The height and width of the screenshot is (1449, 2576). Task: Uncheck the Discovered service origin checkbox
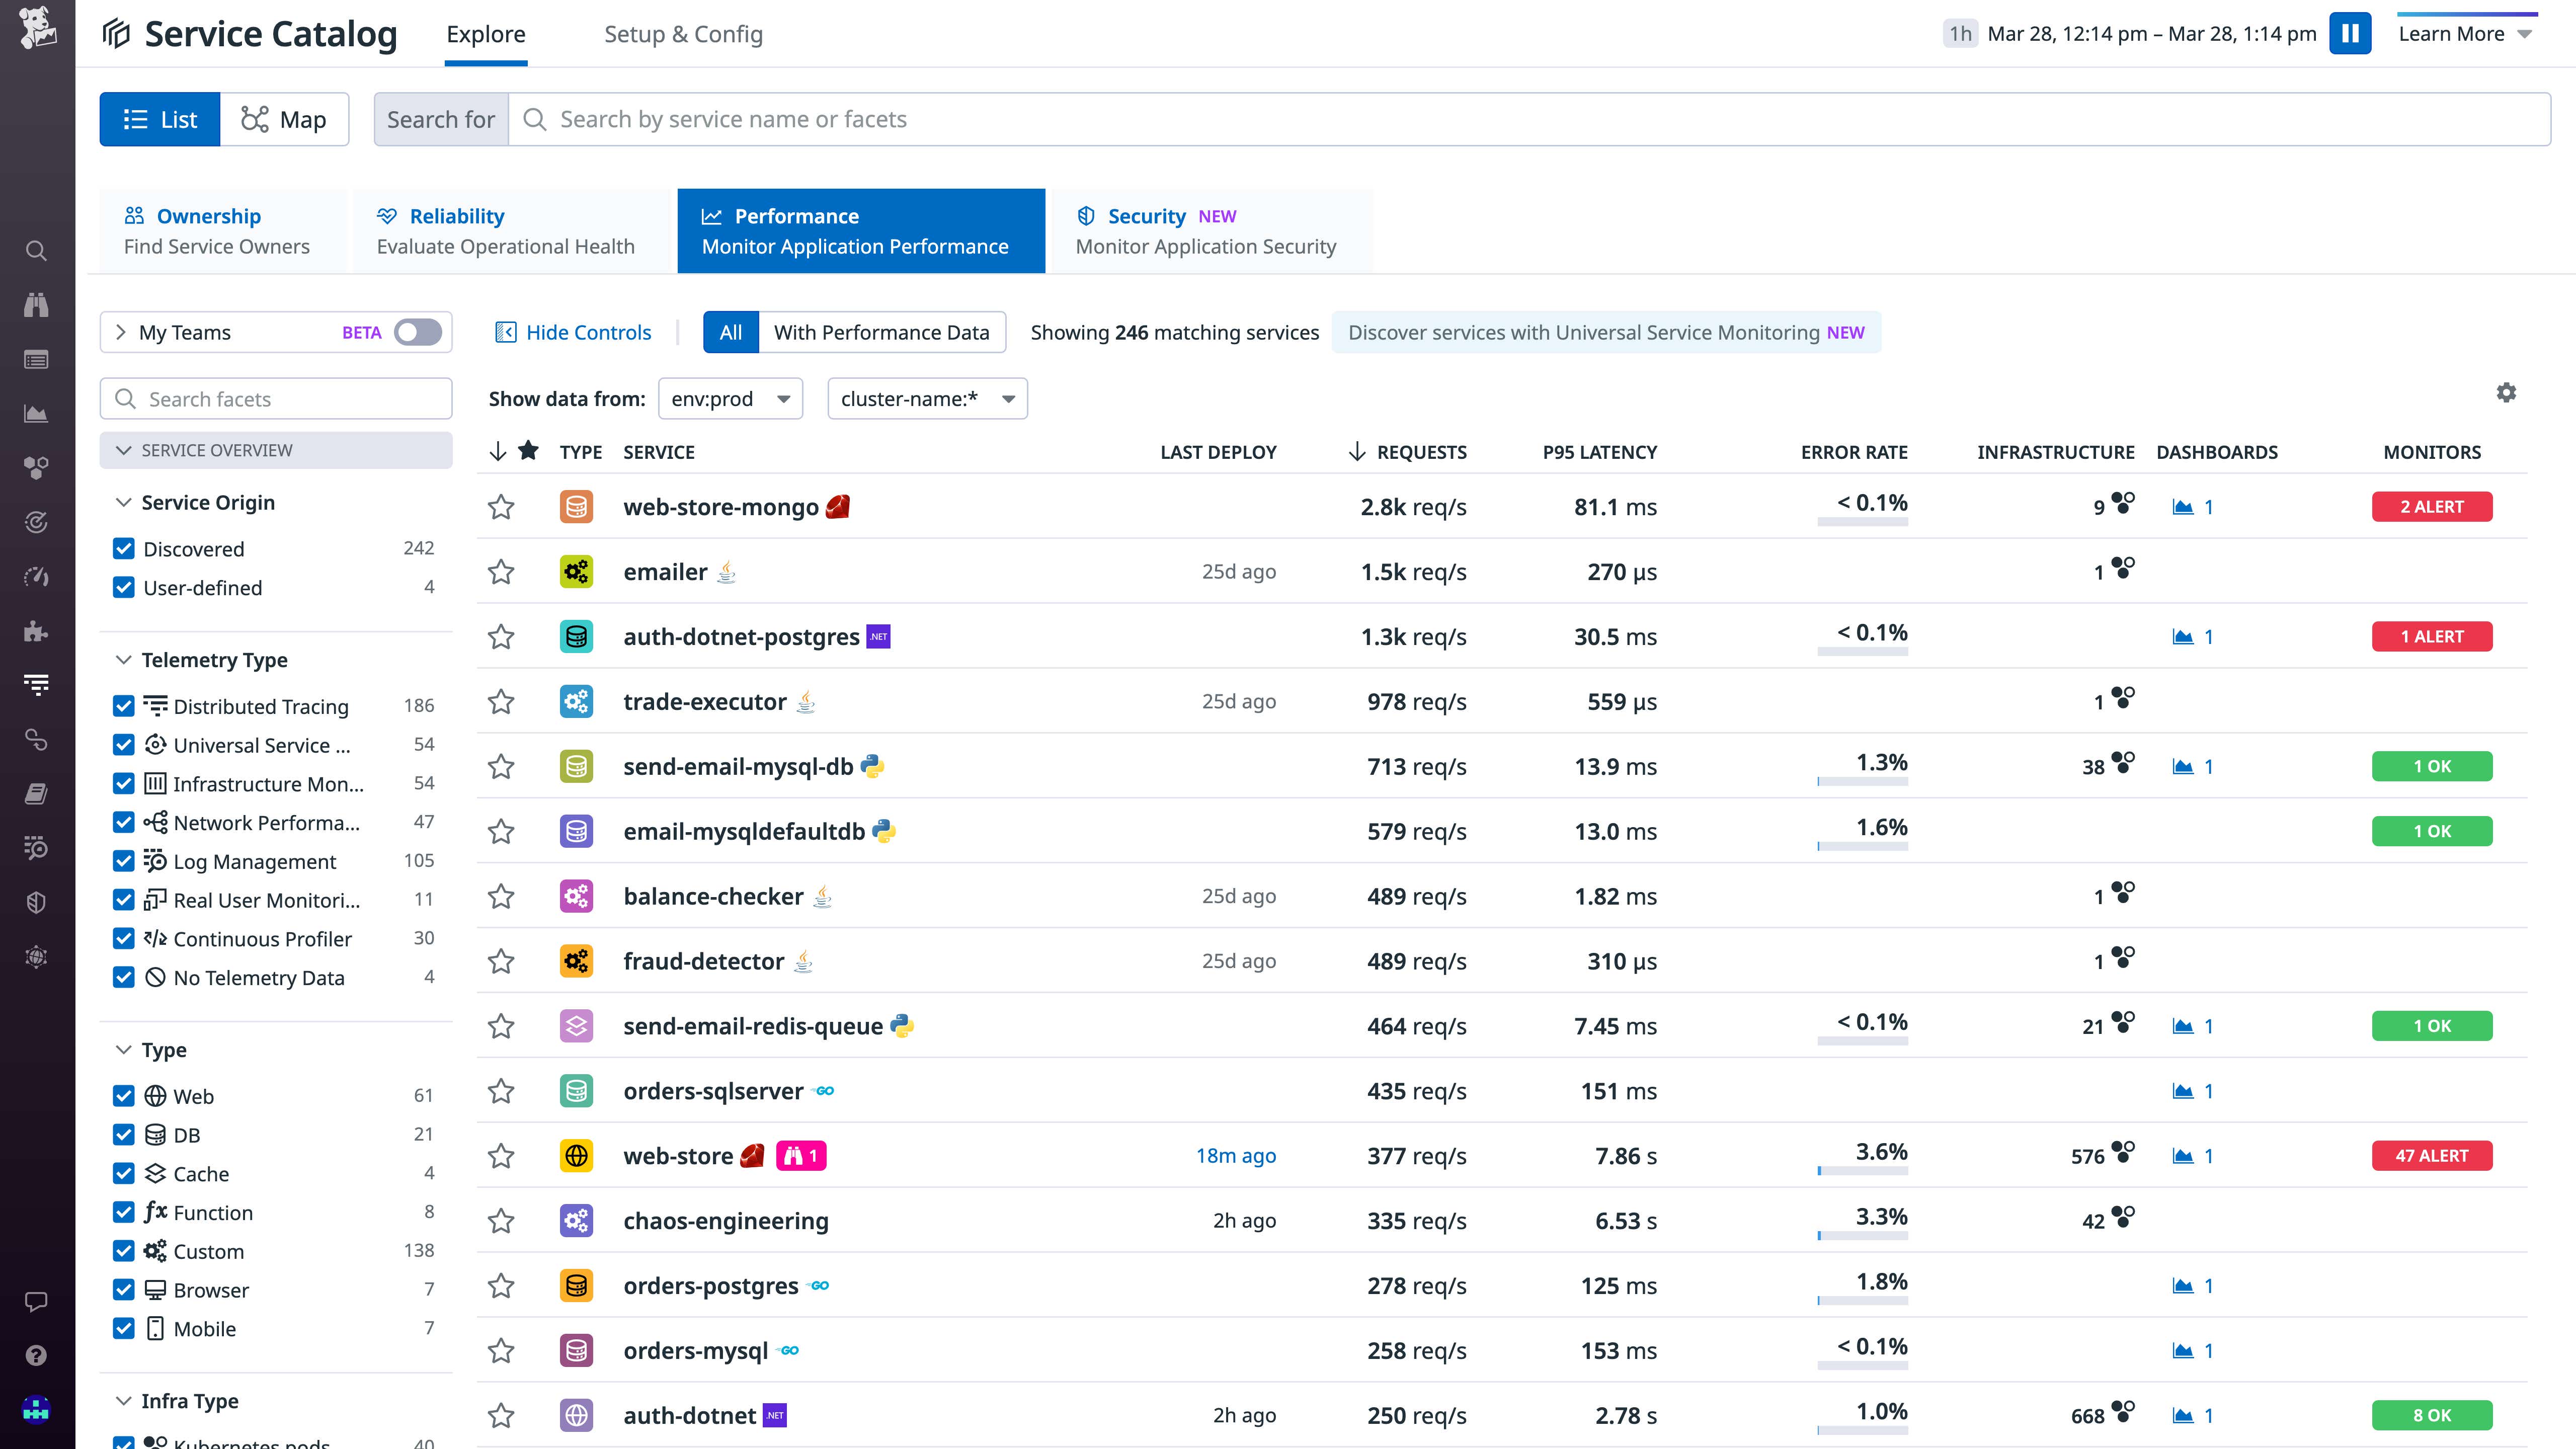124,548
